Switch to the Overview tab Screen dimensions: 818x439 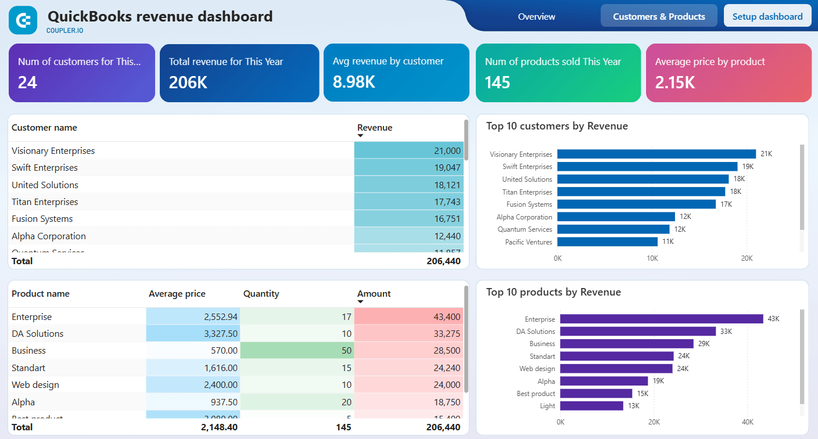[x=536, y=16]
